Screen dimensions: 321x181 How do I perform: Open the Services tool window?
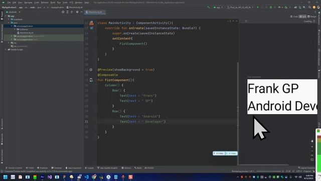point(126,168)
